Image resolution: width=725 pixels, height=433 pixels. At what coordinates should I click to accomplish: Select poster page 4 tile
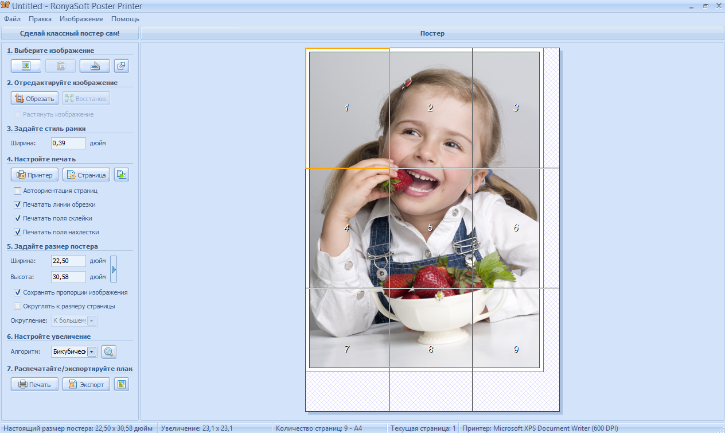(347, 228)
